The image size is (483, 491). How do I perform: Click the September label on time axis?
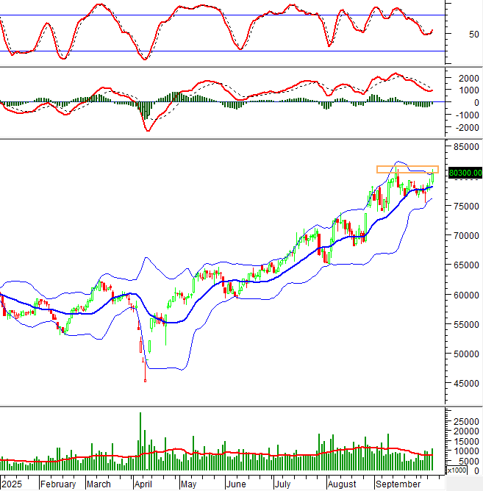(x=398, y=484)
